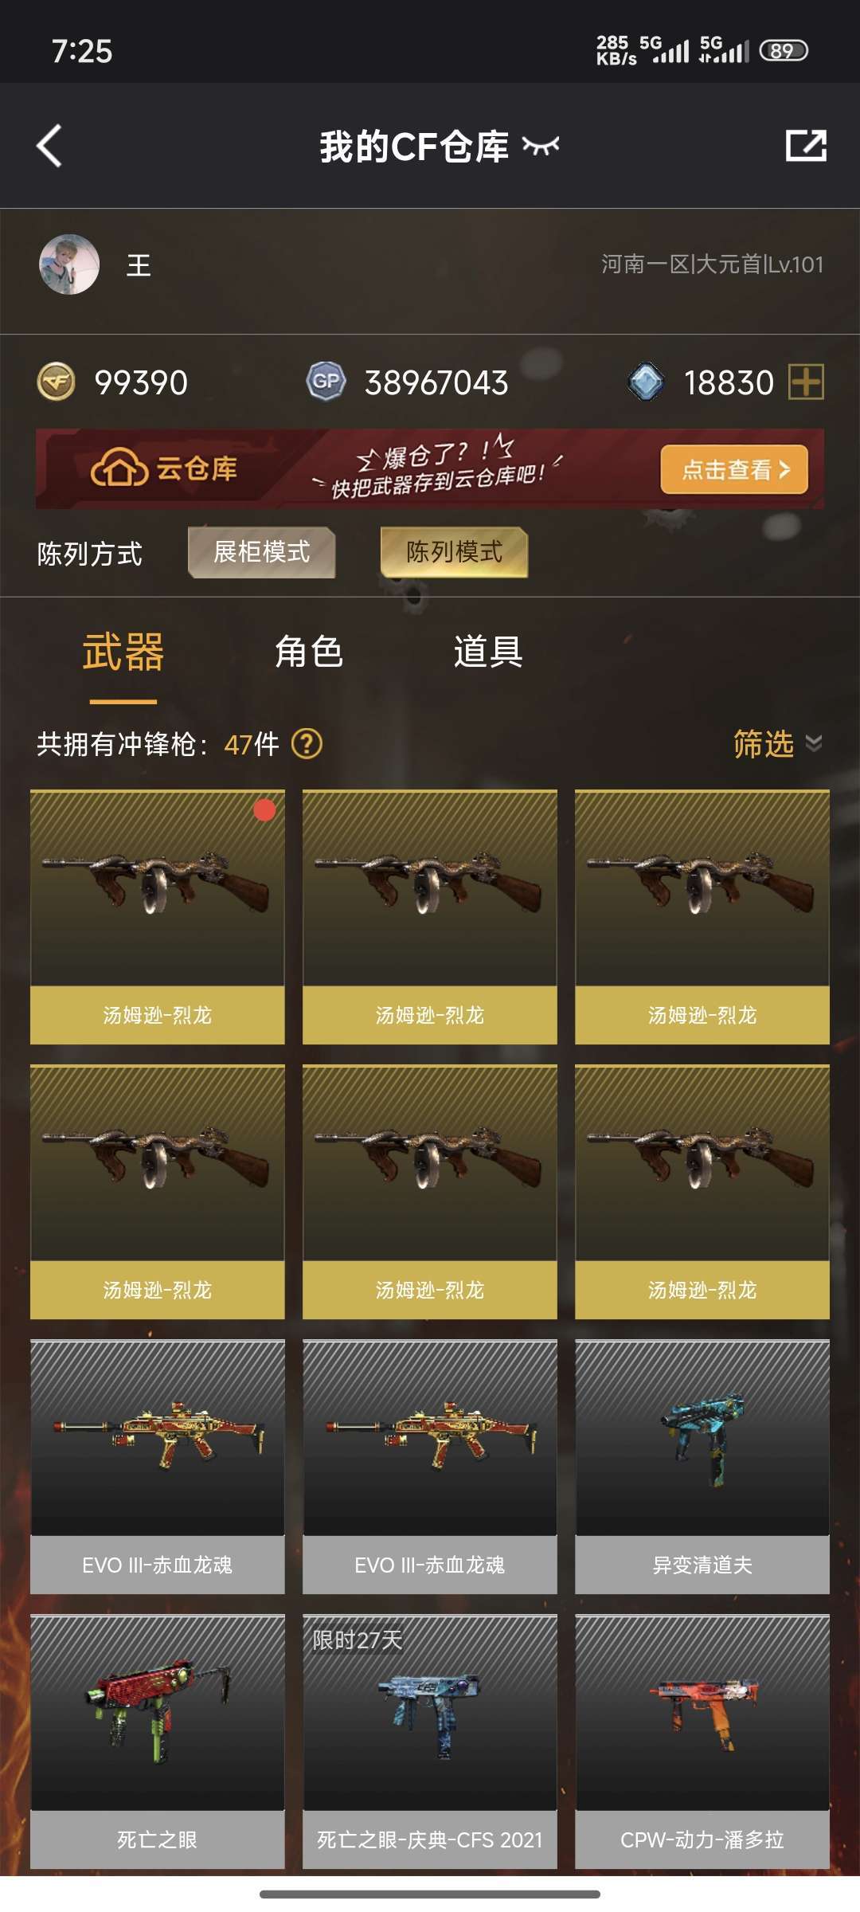The image size is (860, 1912).
Task: Open the 角色 tab
Action: [309, 652]
